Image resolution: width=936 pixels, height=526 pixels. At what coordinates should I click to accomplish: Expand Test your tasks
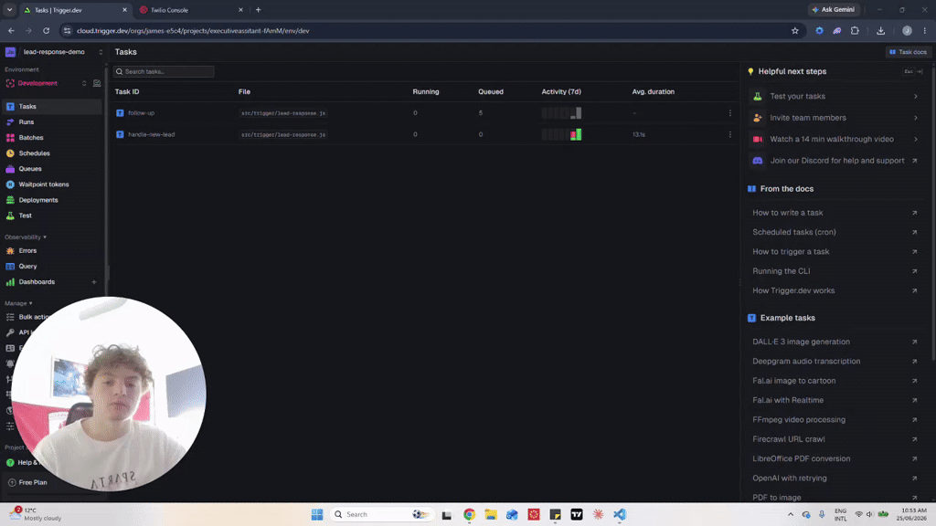point(835,96)
